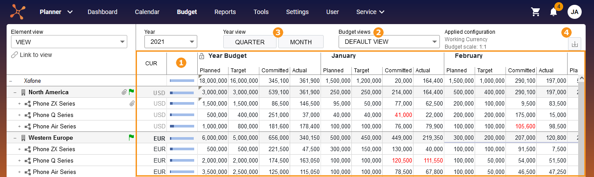Click the green flag on Western Europe
Viewport: 594px width, 177px height.
(x=131, y=138)
